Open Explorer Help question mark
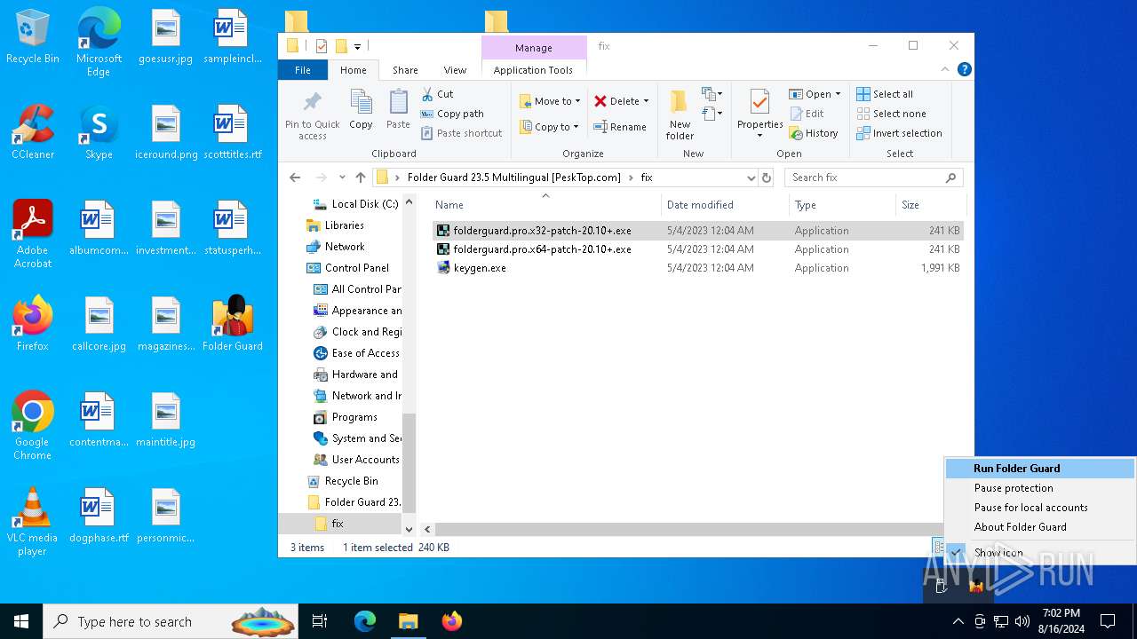 coord(964,69)
